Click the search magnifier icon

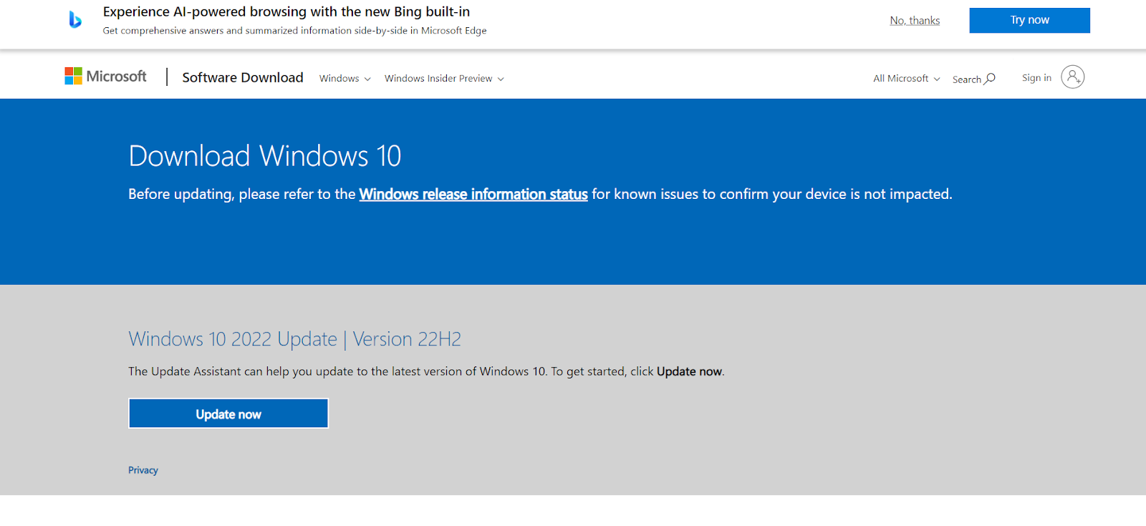(990, 79)
